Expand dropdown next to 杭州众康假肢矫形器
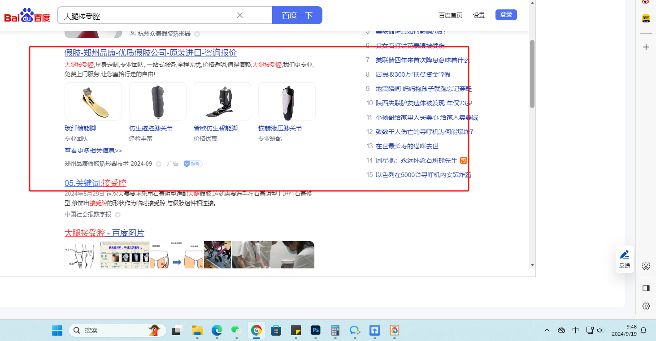 pyautogui.click(x=197, y=34)
